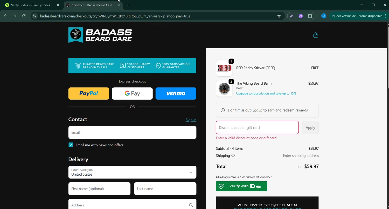Toggle Email me with news and offers
This screenshot has width=389, height=209.
click(x=71, y=145)
